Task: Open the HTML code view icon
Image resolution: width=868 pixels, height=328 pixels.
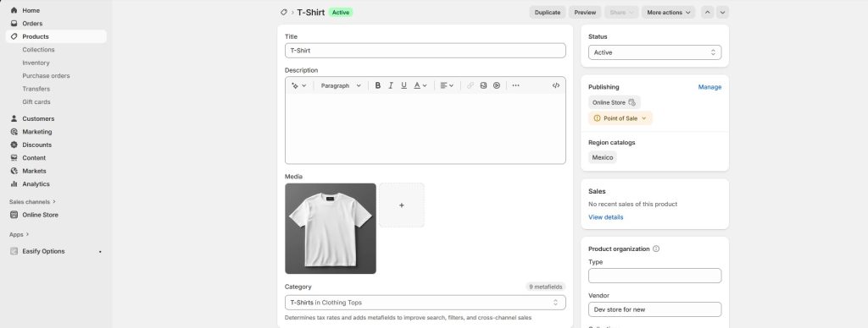Action: (556, 85)
